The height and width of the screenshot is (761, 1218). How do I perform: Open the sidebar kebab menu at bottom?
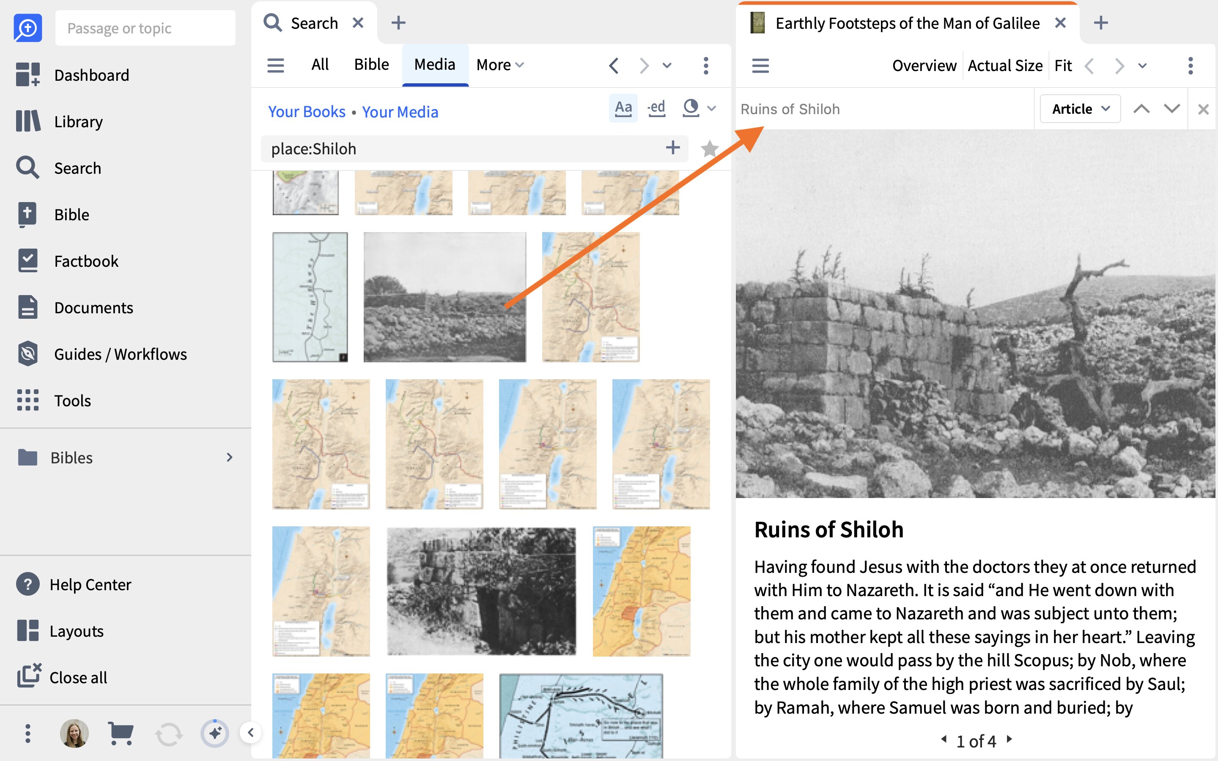(x=27, y=734)
